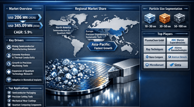Click the Semiconductor Packaging icon
This screenshot has width=194, height=107.
click(x=9, y=93)
